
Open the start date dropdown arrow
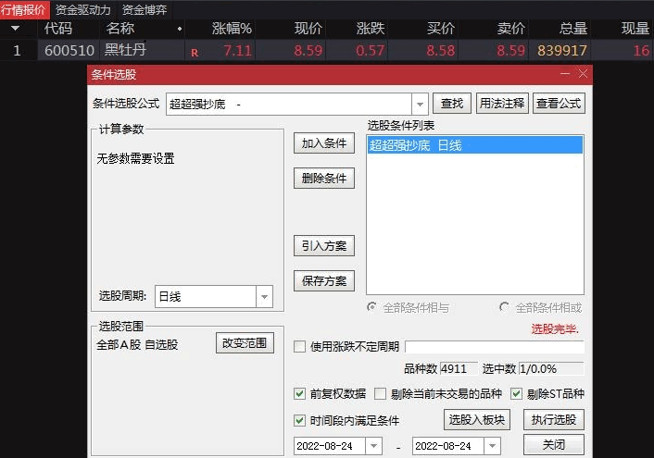point(373,446)
